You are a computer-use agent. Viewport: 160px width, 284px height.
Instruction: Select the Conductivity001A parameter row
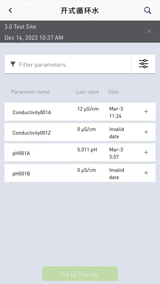pyautogui.click(x=80, y=112)
